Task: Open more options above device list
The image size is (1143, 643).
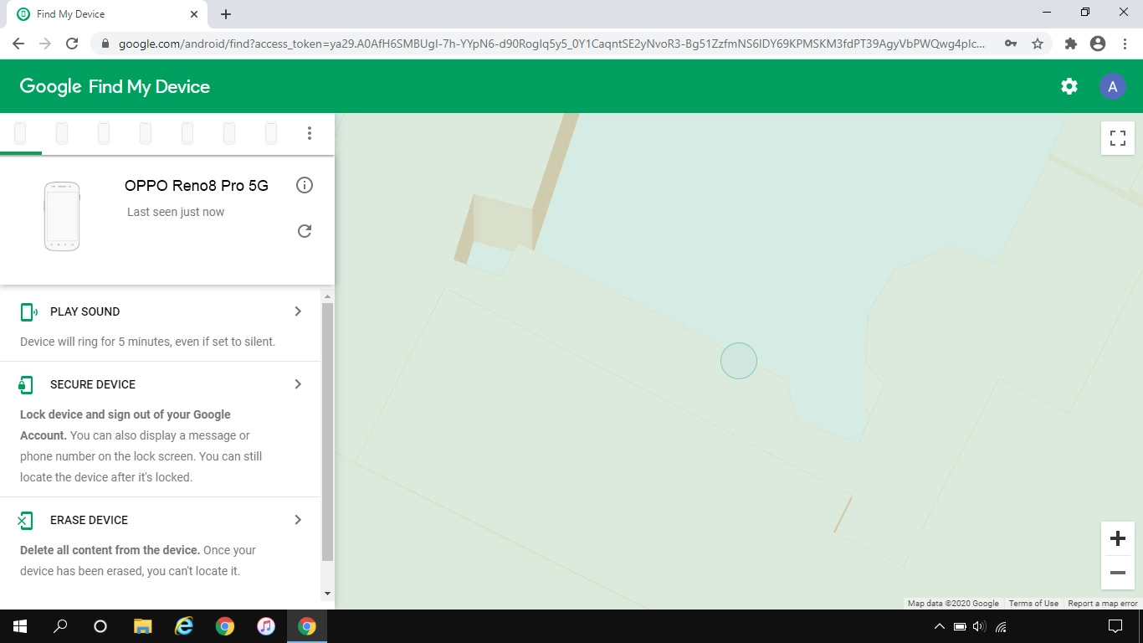Action: tap(310, 133)
